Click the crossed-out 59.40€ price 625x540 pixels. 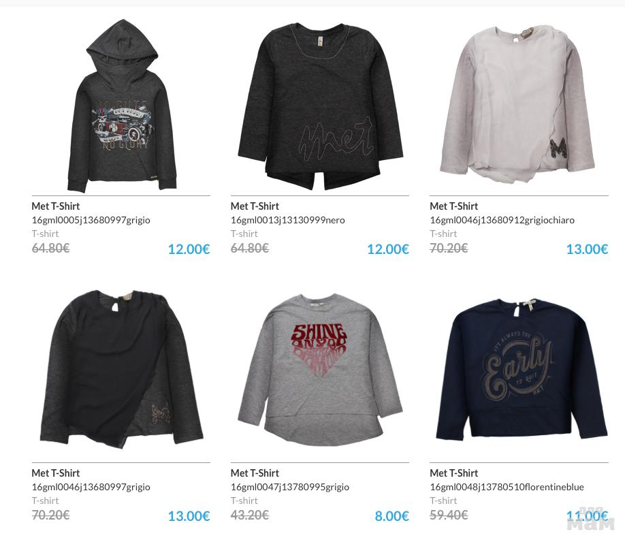tap(449, 515)
